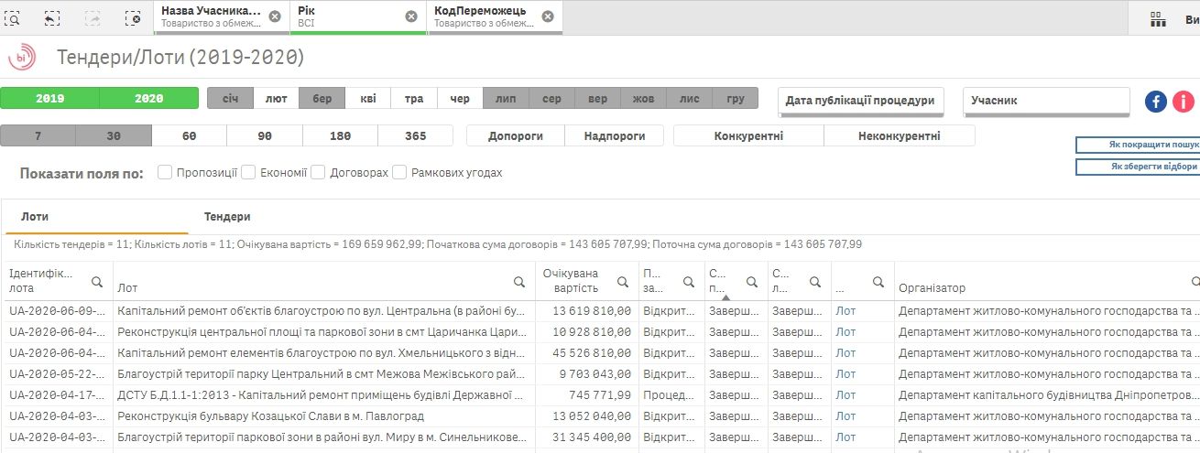This screenshot has width=1200, height=453.
Task: Remove the КодПереможець selection filter
Action: click(x=547, y=16)
